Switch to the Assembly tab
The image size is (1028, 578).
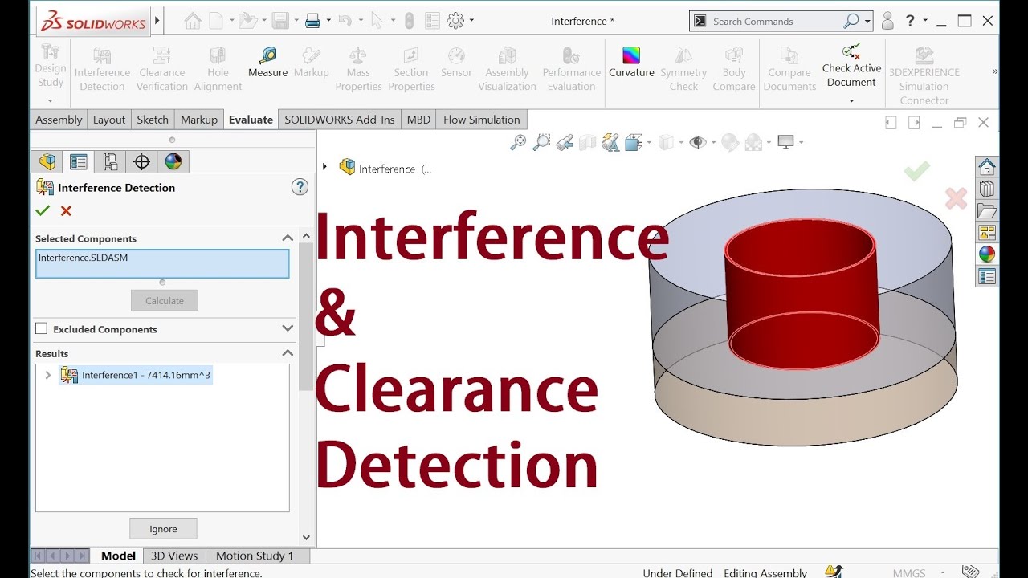[x=59, y=120]
